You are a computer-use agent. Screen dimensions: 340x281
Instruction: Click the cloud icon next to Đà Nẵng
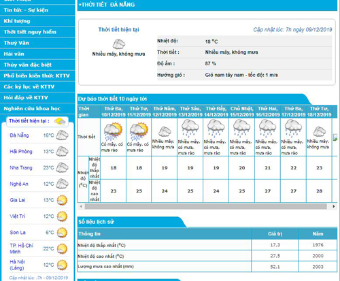(x=62, y=135)
